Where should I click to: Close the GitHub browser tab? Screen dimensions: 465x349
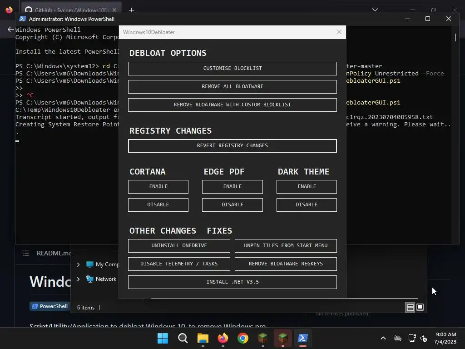[114, 10]
